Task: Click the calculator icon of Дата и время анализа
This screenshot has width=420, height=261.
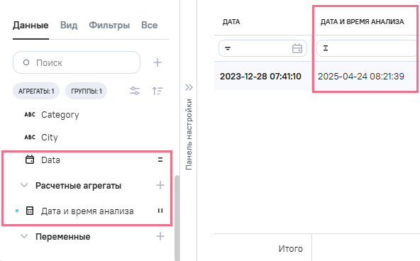Action: point(30,211)
